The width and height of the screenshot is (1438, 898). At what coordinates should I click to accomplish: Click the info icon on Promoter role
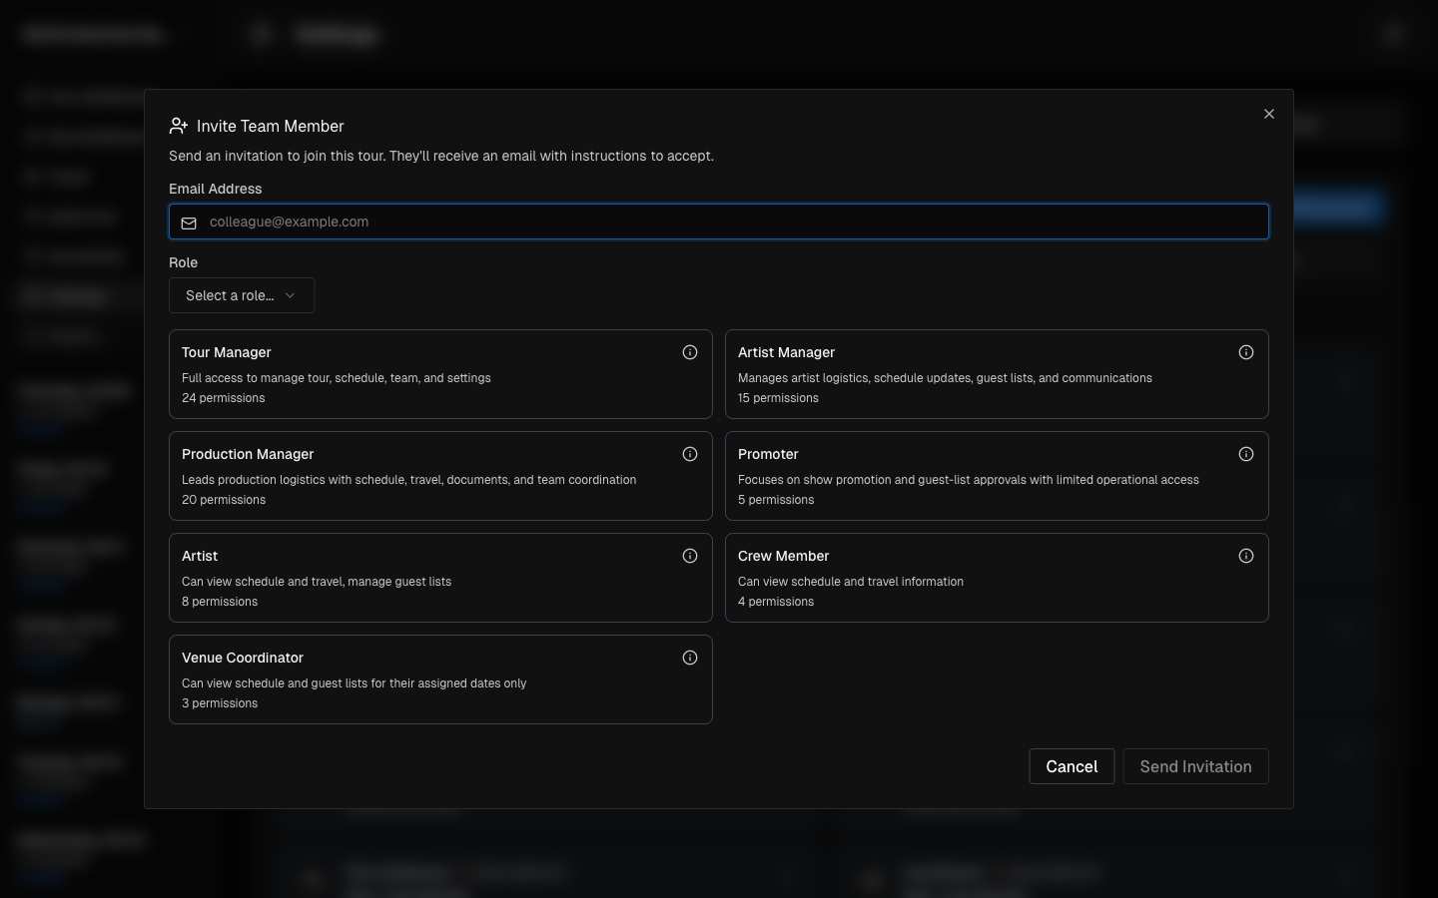click(x=1246, y=454)
